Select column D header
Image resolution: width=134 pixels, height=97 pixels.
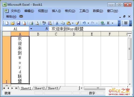74,34
